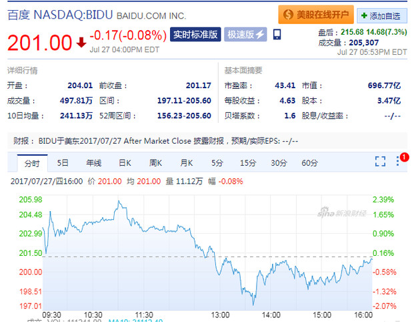Click the market cap 696.77亿
The height and width of the screenshot is (322, 420).
tap(385, 86)
